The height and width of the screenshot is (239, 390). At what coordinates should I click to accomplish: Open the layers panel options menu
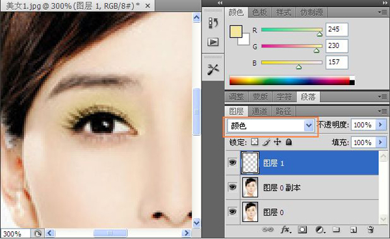coord(382,111)
